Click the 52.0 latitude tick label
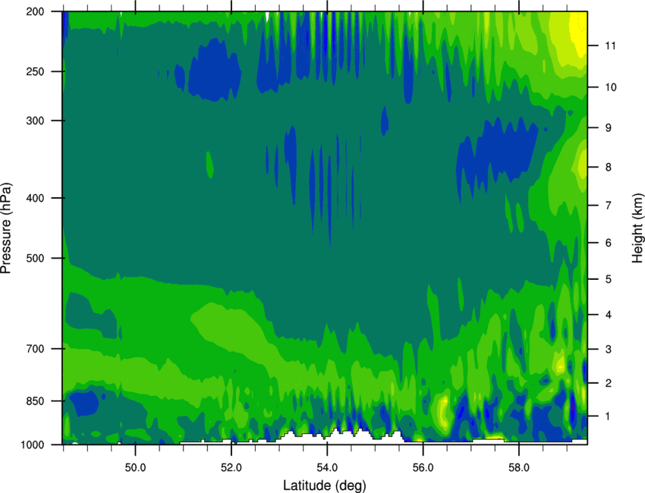This screenshot has height=493, width=645. click(x=231, y=467)
